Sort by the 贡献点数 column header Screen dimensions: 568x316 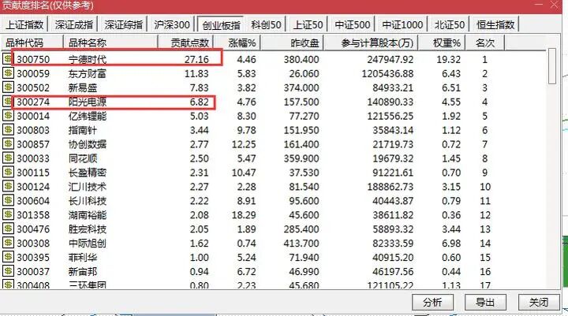click(x=185, y=43)
